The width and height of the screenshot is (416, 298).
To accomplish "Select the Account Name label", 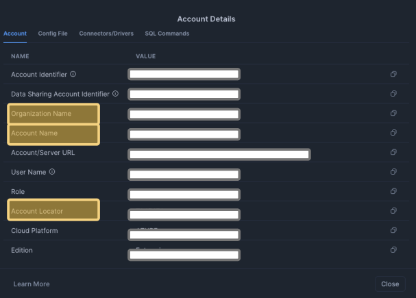I will pos(34,133).
